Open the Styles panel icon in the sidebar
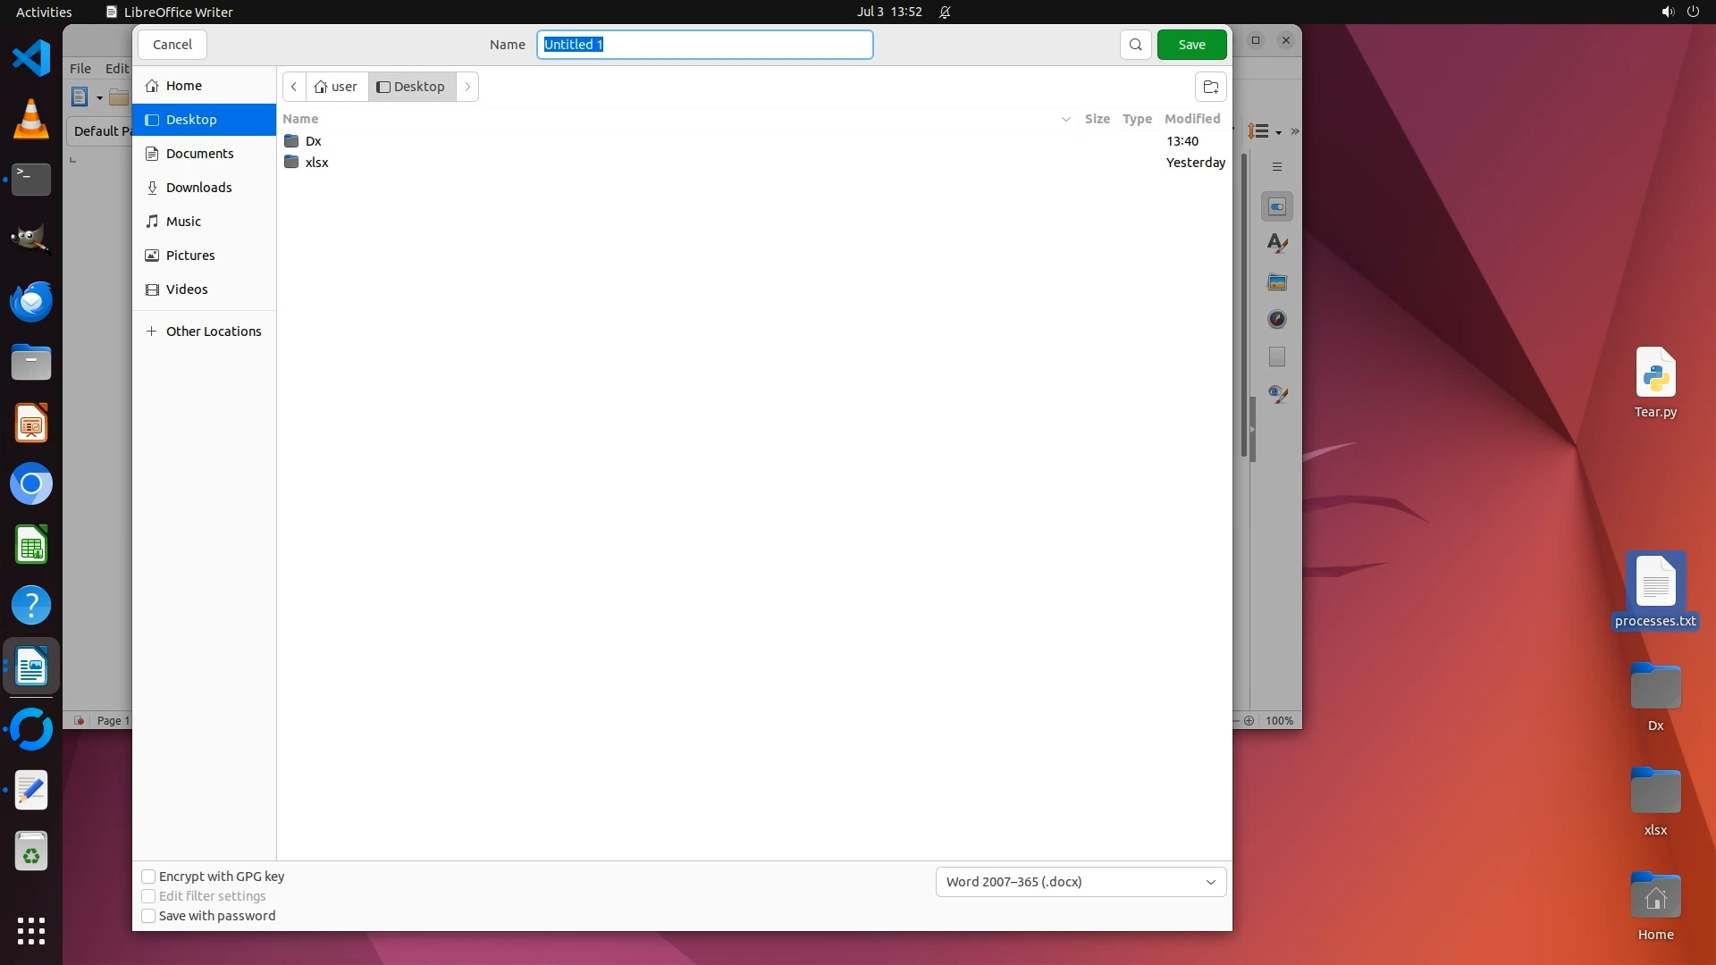 [x=1277, y=243]
